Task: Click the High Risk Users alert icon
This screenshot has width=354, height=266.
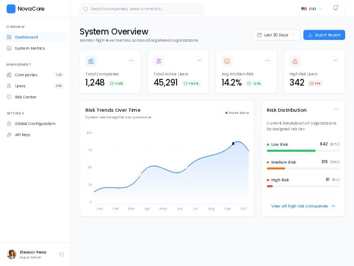Action: pyautogui.click(x=295, y=61)
